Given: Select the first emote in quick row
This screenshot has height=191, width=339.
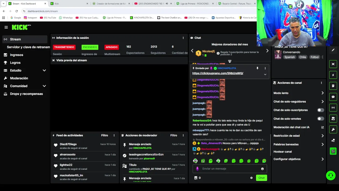Looking at the screenshot, I should [x=195, y=161].
